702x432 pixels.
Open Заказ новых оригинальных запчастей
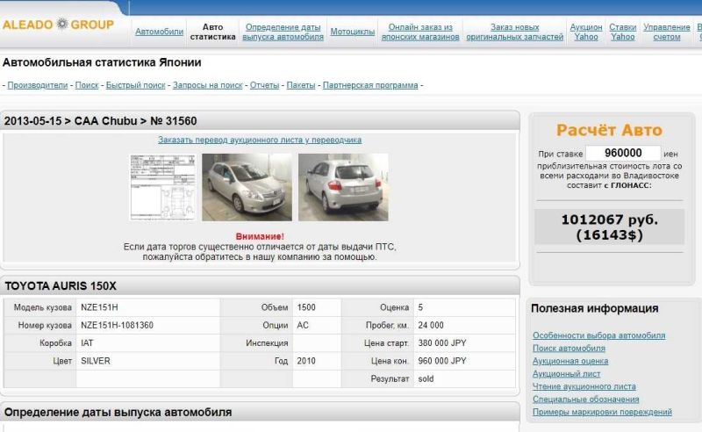click(x=515, y=32)
